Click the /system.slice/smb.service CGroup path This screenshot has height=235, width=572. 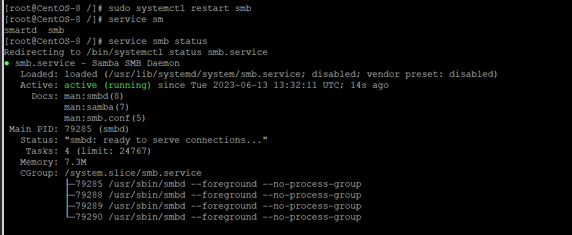[133, 173]
